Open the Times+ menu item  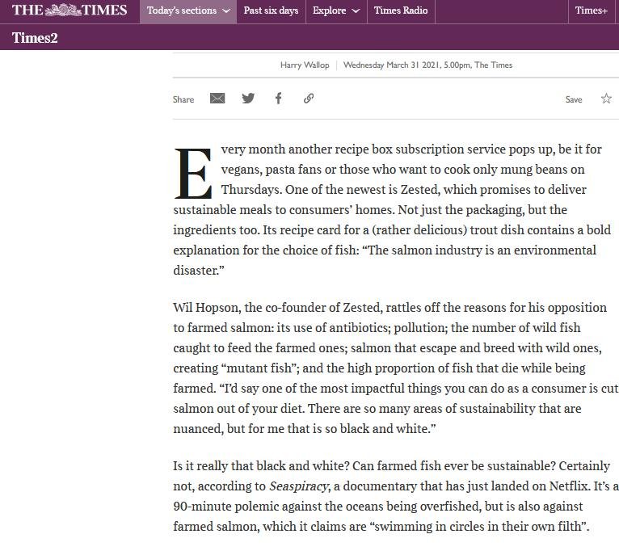pos(591,11)
